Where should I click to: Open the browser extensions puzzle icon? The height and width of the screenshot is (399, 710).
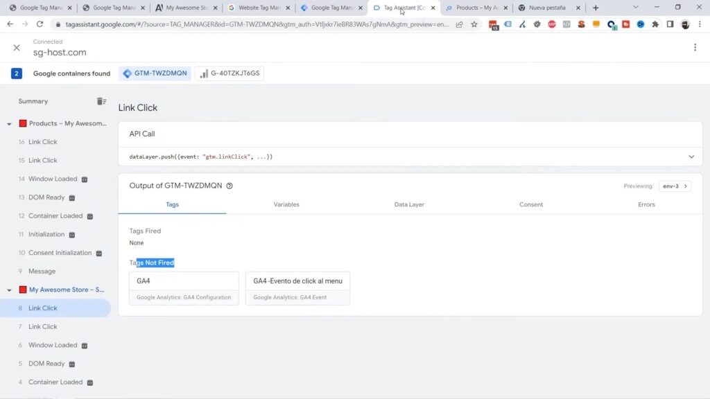pyautogui.click(x=655, y=24)
